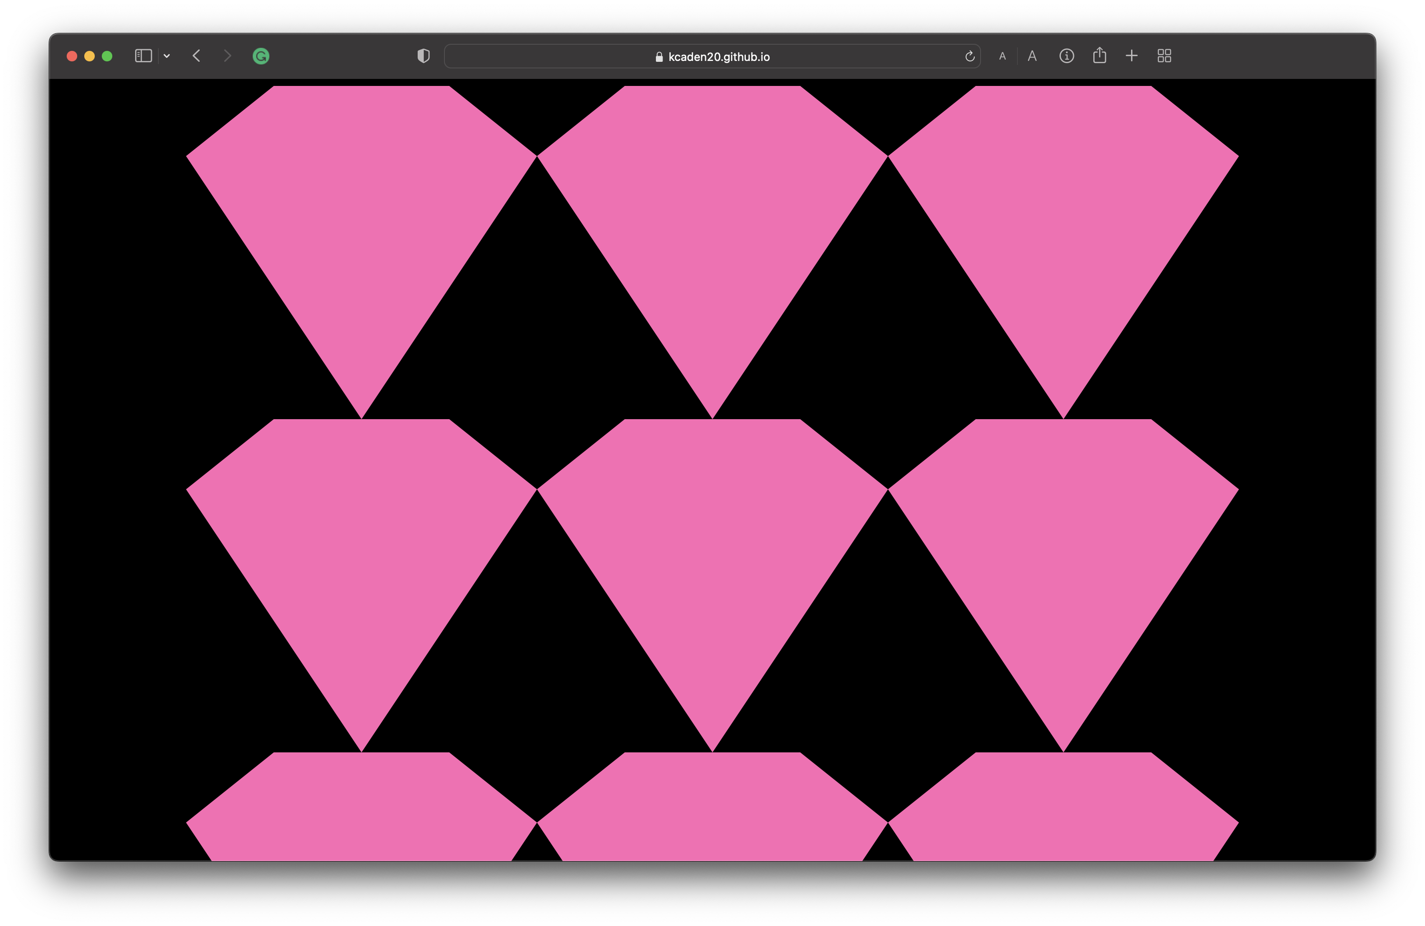Go back to the previous page
Screen dimensions: 1425x926
[x=197, y=56]
